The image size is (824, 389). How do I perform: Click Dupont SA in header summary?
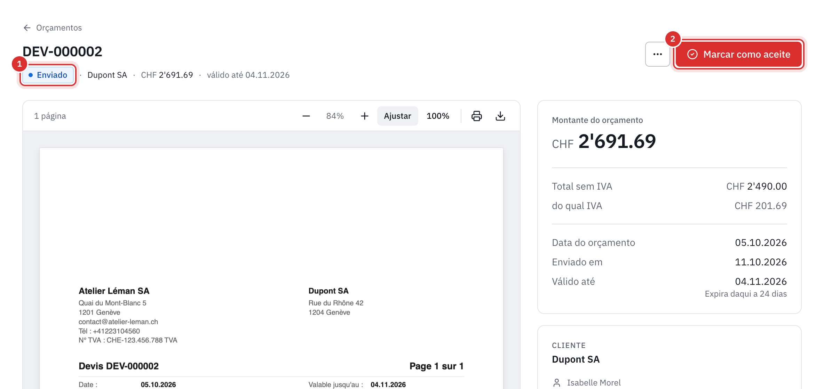tap(107, 75)
